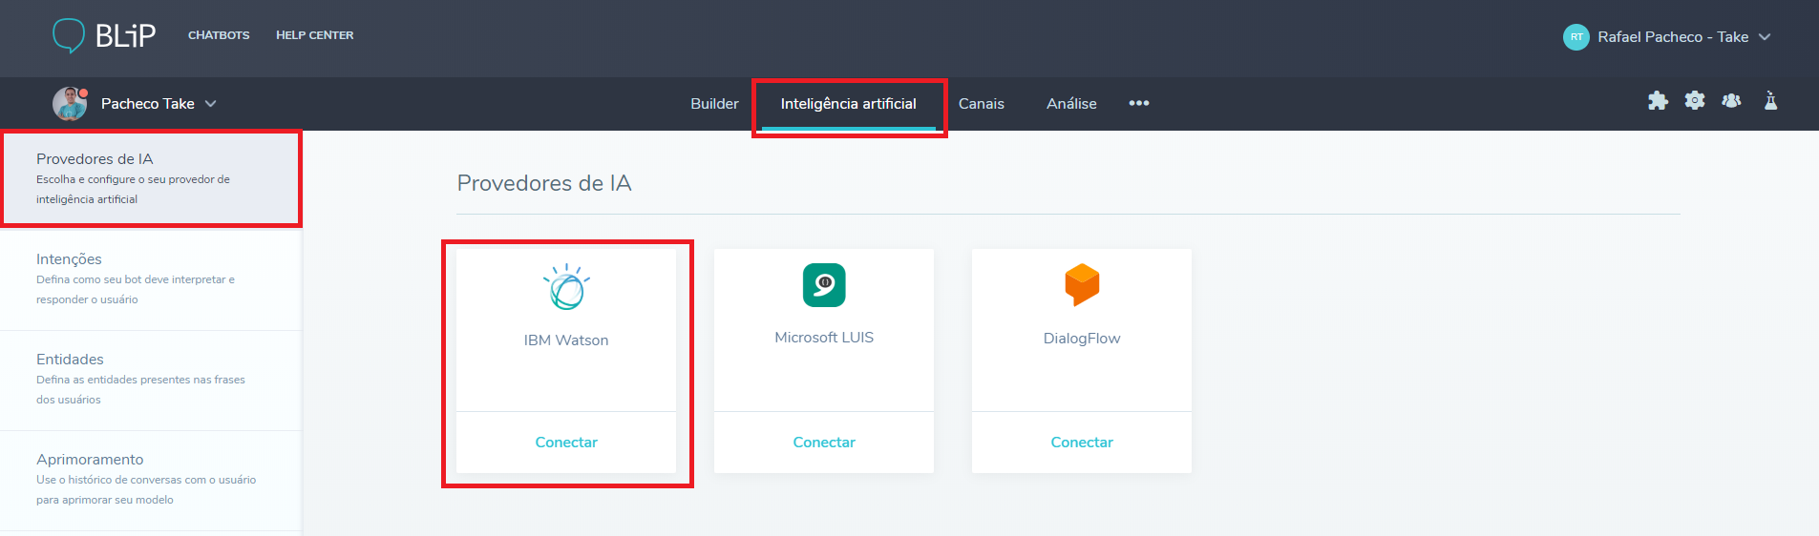
Task: Switch to the Builder tab
Action: pyautogui.click(x=714, y=104)
